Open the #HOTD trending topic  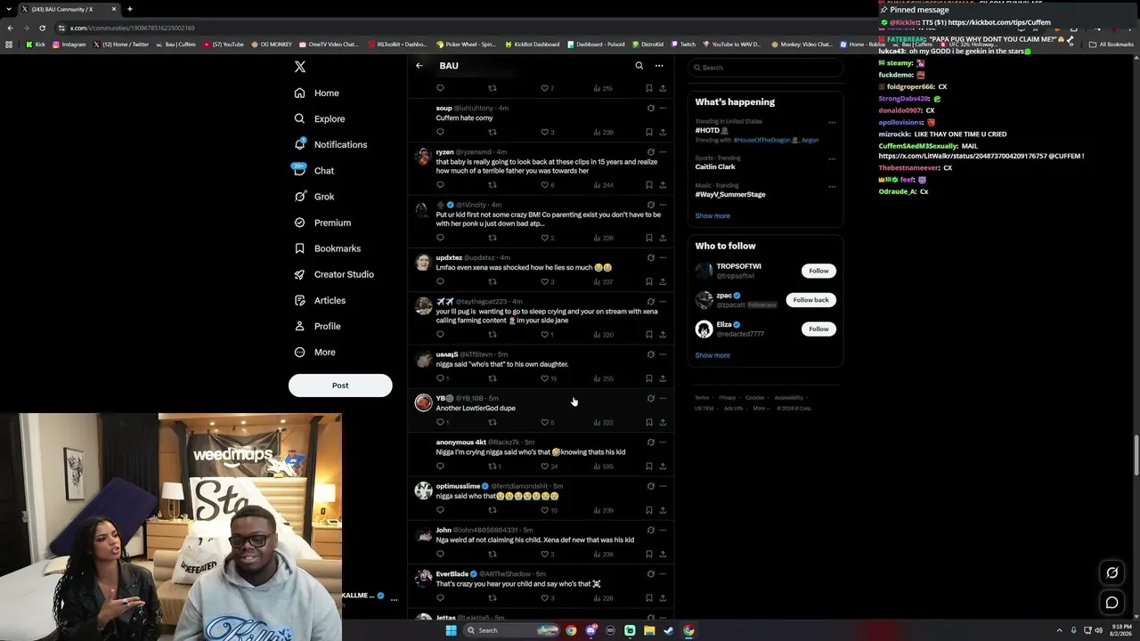707,131
